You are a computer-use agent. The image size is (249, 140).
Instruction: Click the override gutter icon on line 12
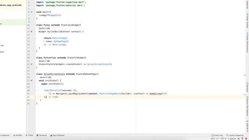tap(32, 31)
